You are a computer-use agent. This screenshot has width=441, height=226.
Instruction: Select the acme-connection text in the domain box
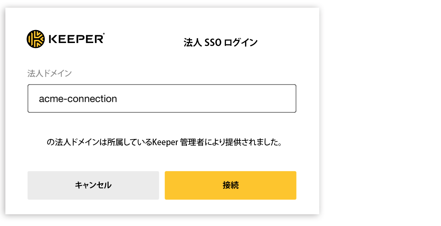point(78,98)
